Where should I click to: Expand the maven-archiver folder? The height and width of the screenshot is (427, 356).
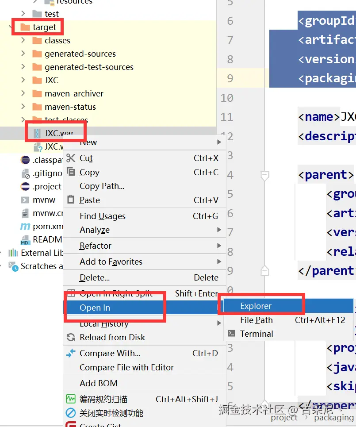click(23, 93)
